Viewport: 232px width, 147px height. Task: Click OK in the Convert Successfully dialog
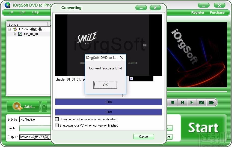[x=105, y=85]
